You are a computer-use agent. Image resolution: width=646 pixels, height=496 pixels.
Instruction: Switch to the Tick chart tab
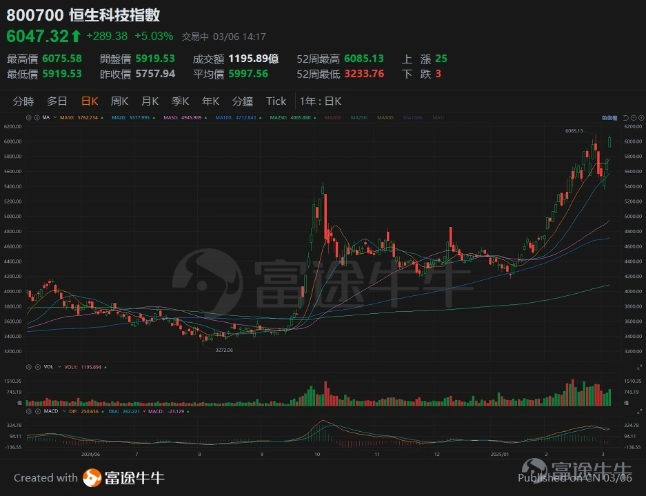pos(276,101)
